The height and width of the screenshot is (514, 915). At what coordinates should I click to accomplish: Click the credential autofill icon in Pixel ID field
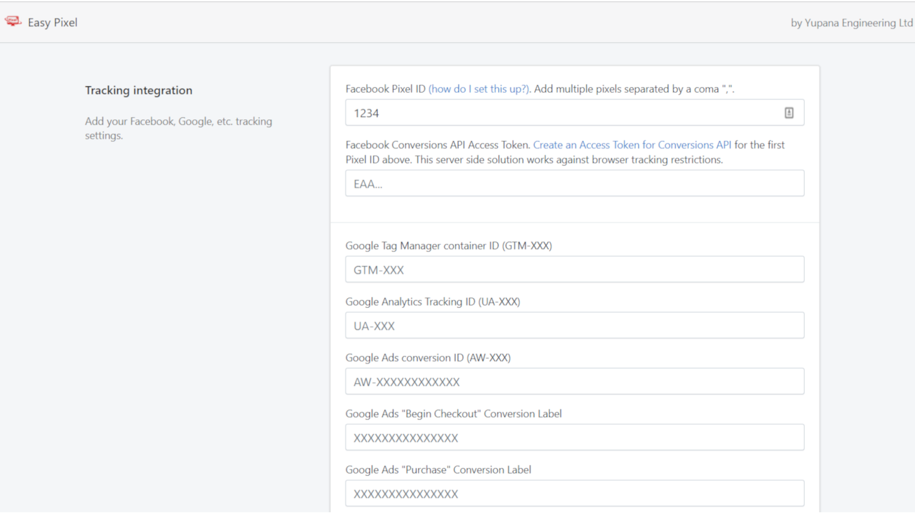(x=789, y=113)
